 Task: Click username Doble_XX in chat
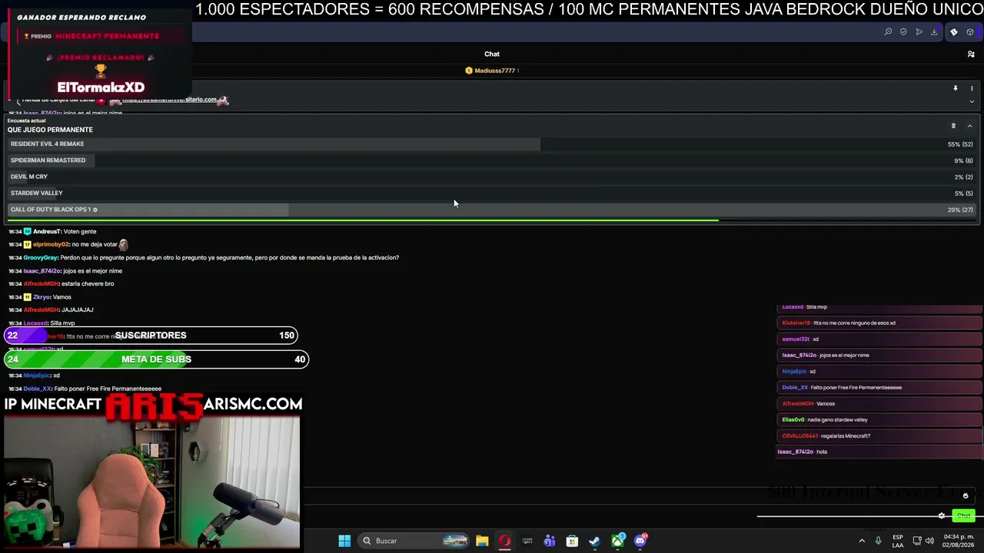[x=38, y=389]
